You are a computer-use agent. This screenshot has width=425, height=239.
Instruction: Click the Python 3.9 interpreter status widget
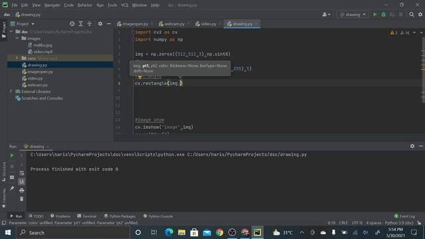coord(399,223)
